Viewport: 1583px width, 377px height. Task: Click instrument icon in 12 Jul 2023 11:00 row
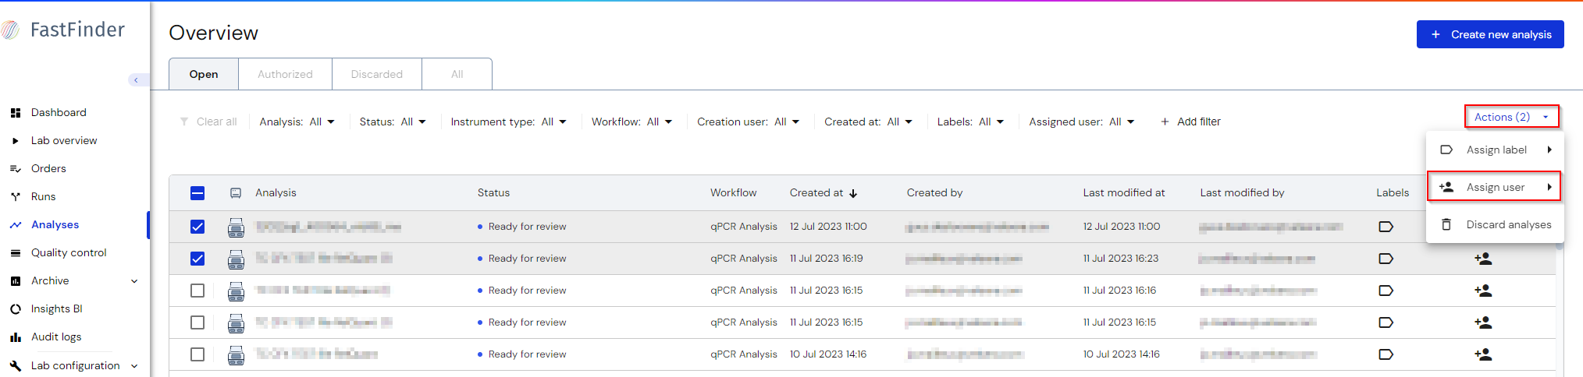pyautogui.click(x=236, y=227)
